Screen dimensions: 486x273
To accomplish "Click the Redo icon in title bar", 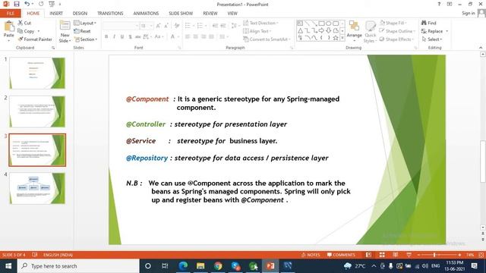I will tap(41, 4).
